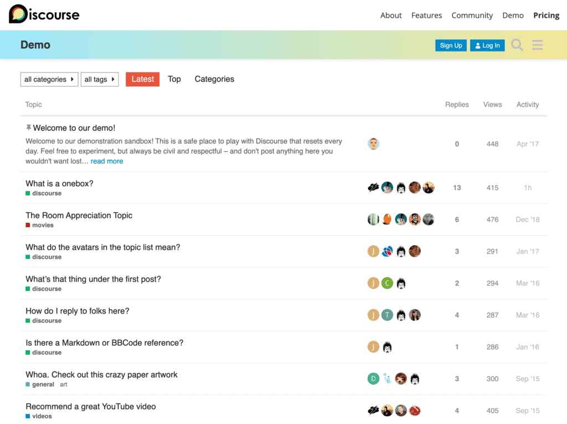Image resolution: width=567 pixels, height=424 pixels.
Task: Click green D avatar in paper artwork row
Action: click(x=373, y=379)
